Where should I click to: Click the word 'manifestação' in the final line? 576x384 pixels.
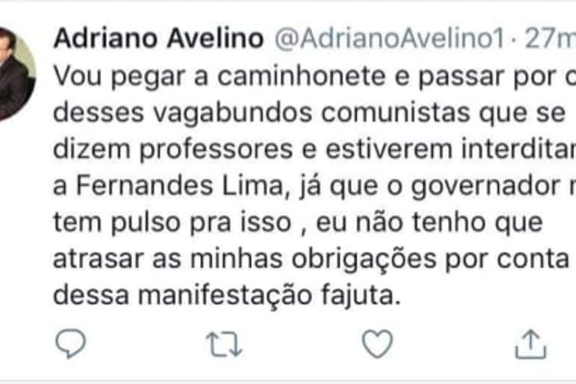(x=225, y=296)
